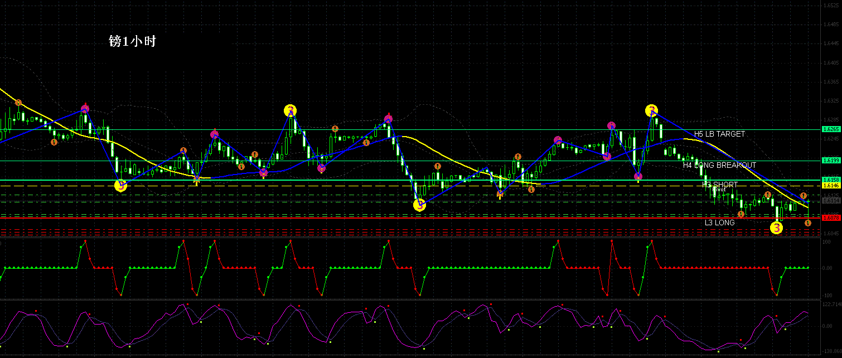Click the red 1.6078 price tag
The width and height of the screenshot is (842, 358).
[x=831, y=217]
